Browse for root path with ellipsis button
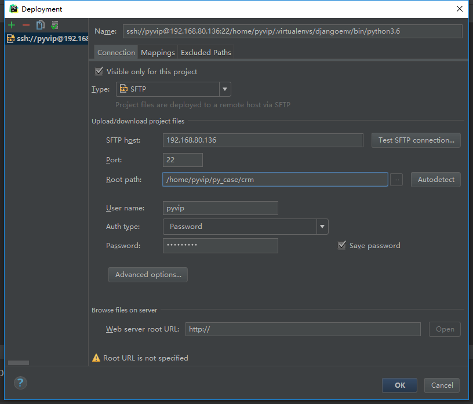Screen dimensions: 473x404 tap(396, 180)
